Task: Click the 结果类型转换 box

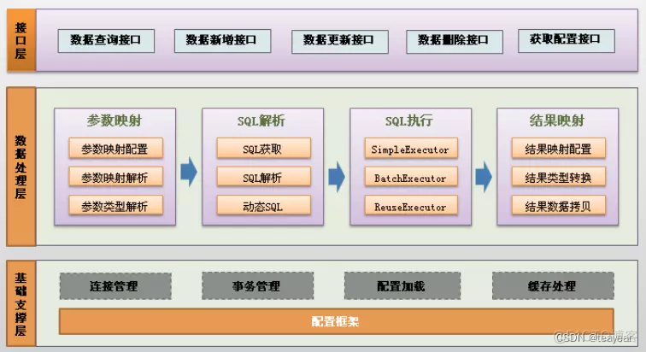Action: 559,177
